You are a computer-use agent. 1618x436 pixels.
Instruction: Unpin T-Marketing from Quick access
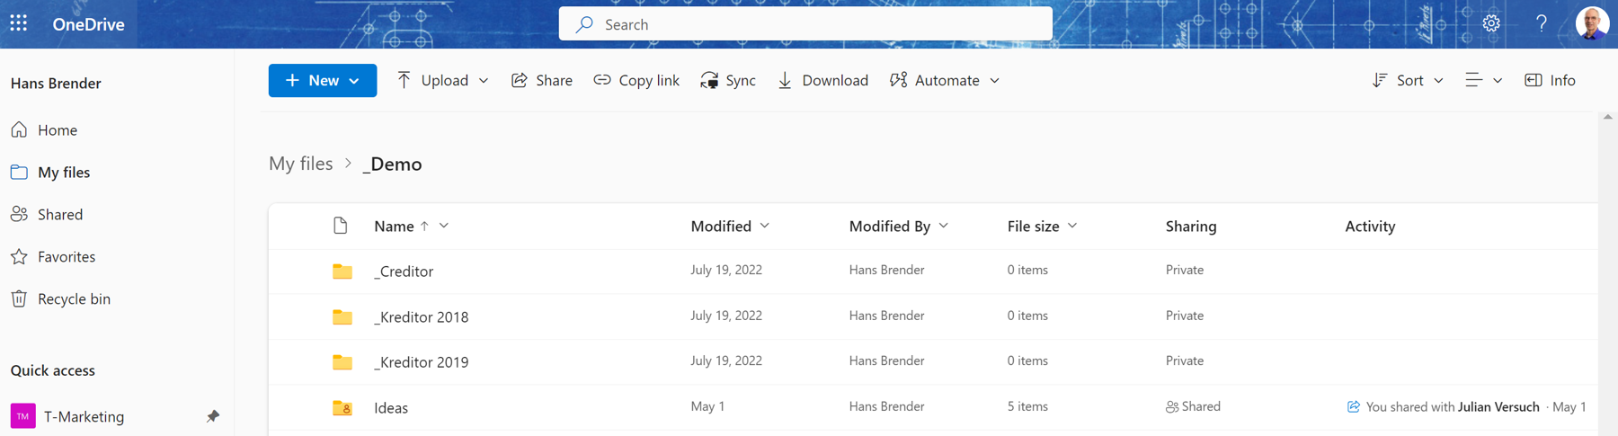212,416
